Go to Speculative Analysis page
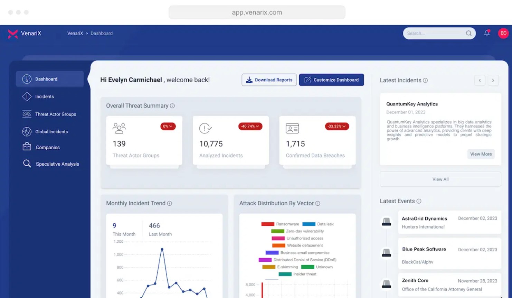The image size is (512, 298). click(57, 164)
